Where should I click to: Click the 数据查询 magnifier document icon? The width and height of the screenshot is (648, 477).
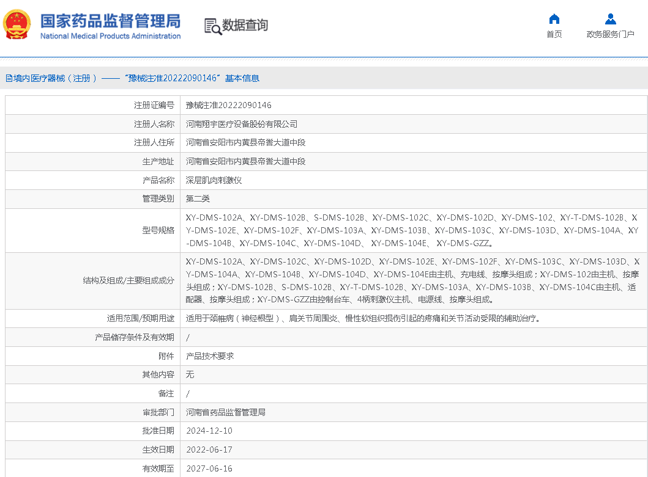213,26
